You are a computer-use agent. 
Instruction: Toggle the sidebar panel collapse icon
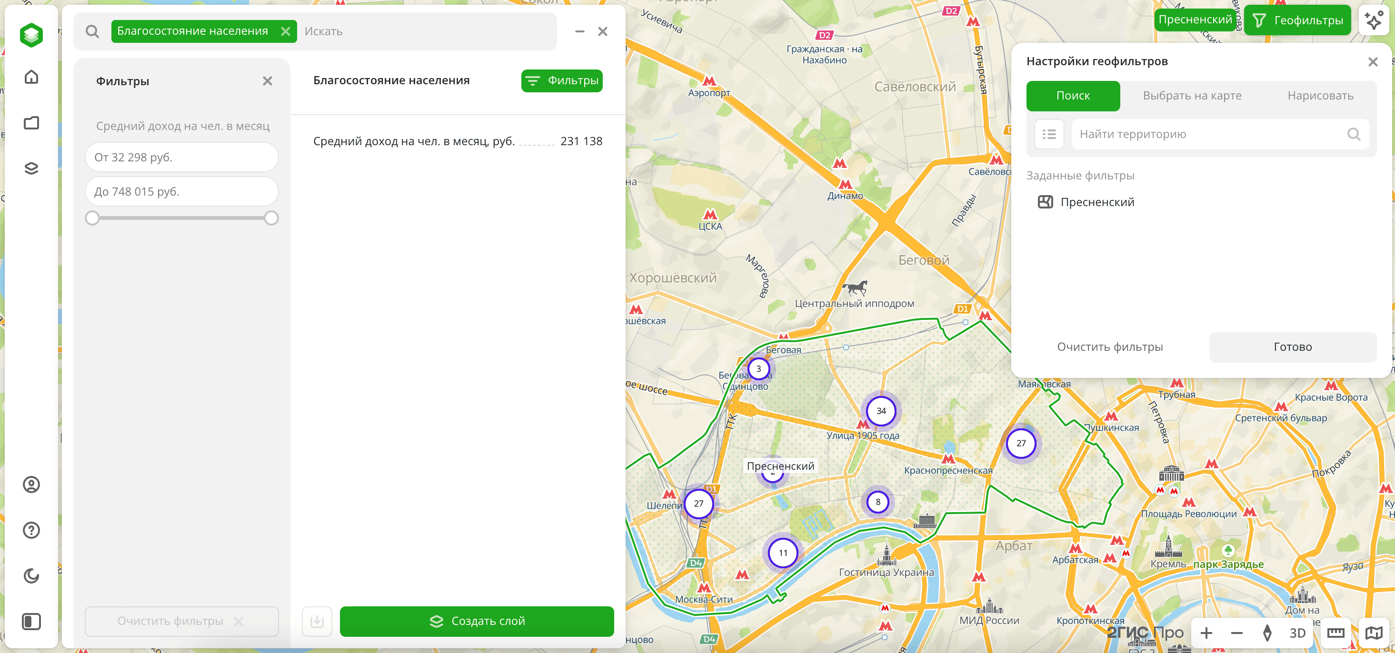pos(31,621)
